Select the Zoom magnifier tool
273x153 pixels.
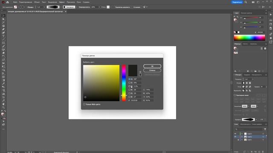click(3, 108)
